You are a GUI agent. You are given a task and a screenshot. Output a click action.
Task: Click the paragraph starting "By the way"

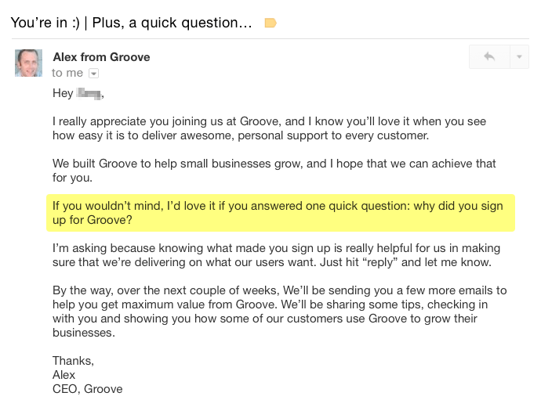(279, 311)
